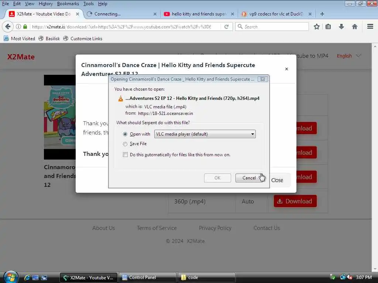Click the green padlock security icon
The height and width of the screenshot is (283, 378).
click(x=25, y=27)
